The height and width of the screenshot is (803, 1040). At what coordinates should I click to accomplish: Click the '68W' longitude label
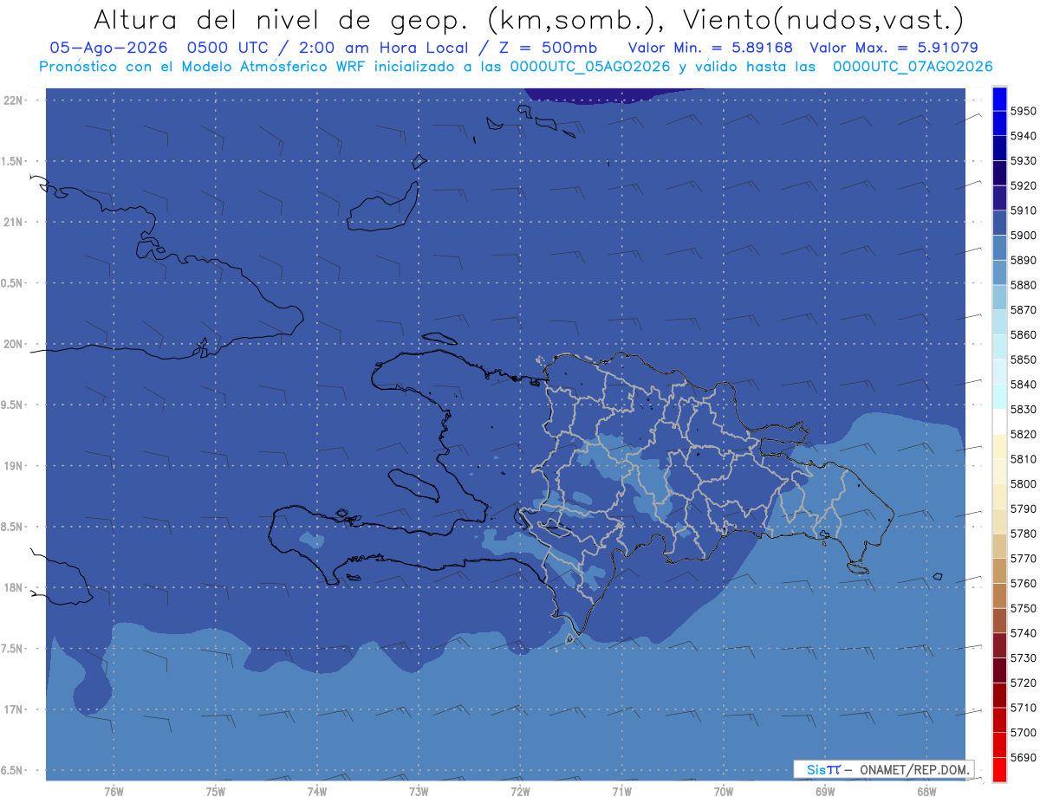926,791
